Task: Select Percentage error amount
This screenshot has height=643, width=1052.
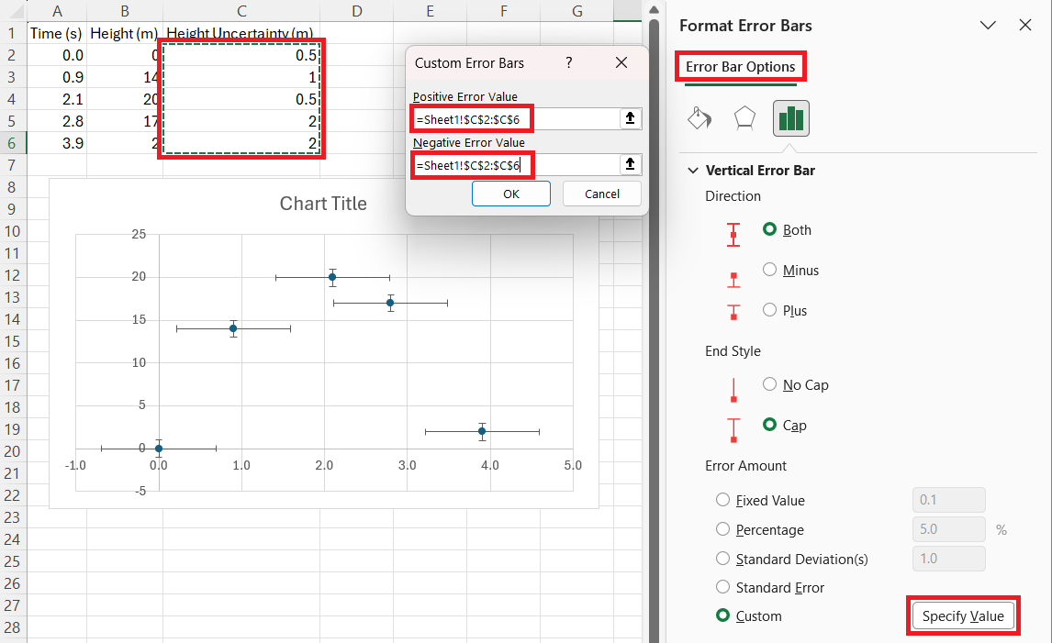Action: point(722,529)
